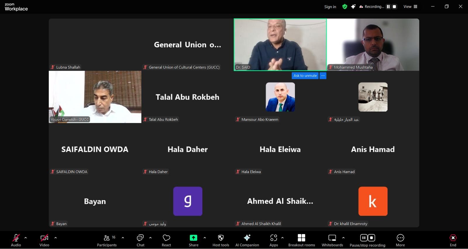The image size is (468, 249).
Task: Pause recording from the top bar
Action: click(388, 6)
